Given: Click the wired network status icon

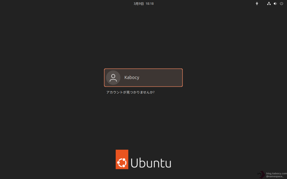Looking at the screenshot, I should [269, 4].
